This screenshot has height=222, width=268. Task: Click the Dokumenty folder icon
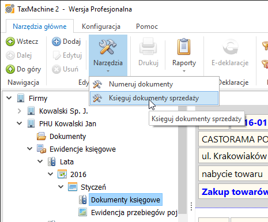click(x=41, y=136)
